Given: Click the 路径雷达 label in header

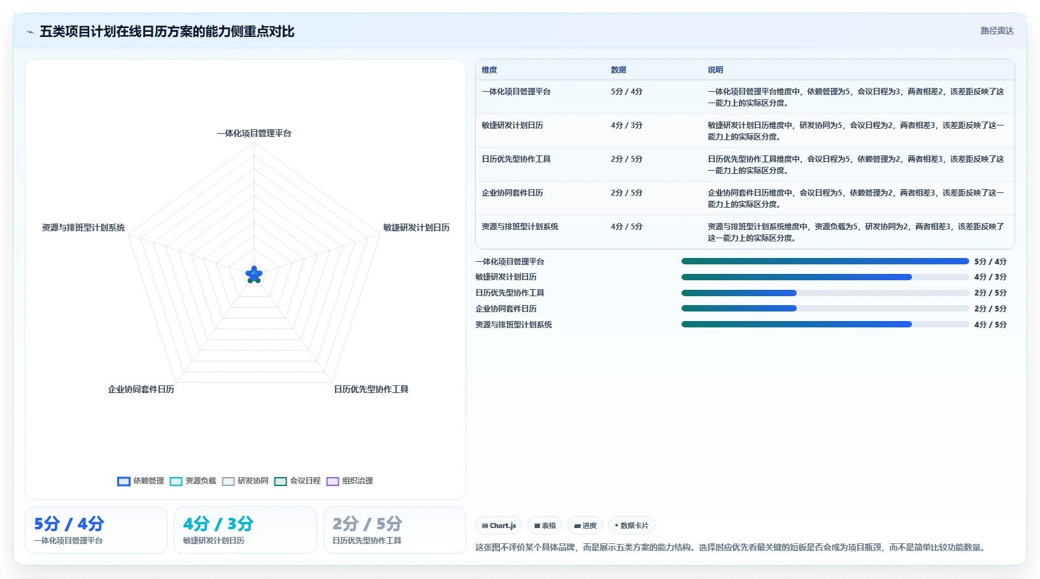Looking at the screenshot, I should (x=997, y=31).
